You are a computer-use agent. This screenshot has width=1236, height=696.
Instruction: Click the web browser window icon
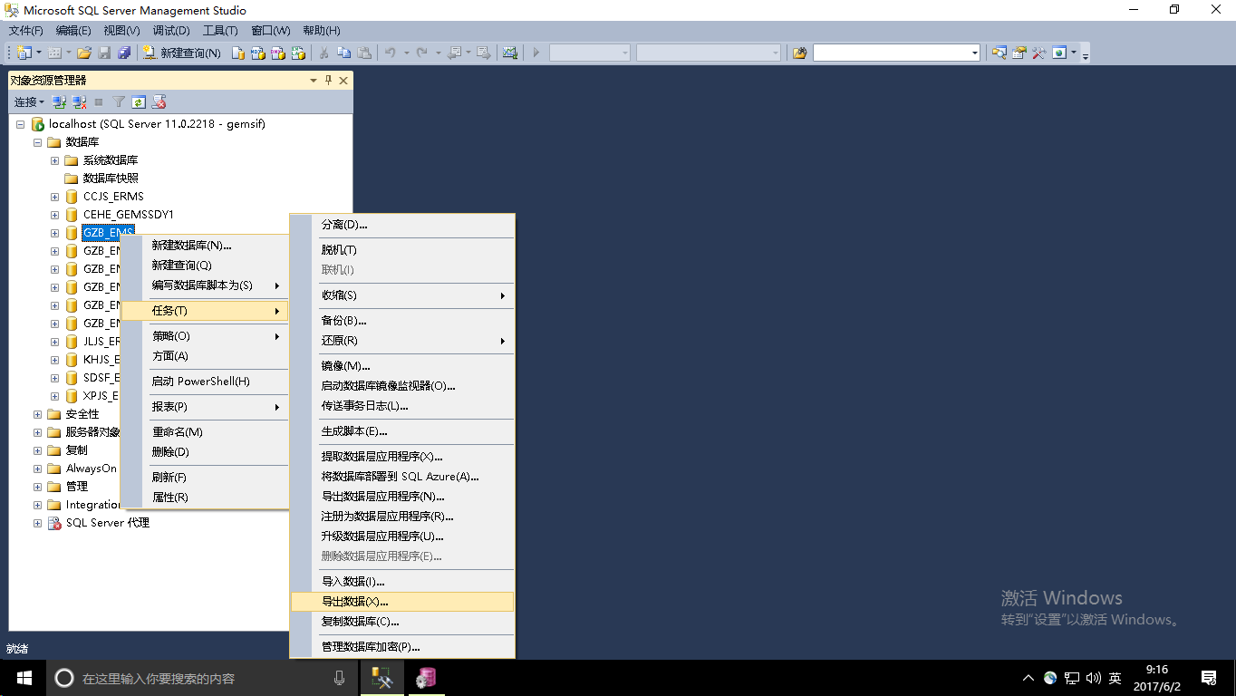[1059, 53]
